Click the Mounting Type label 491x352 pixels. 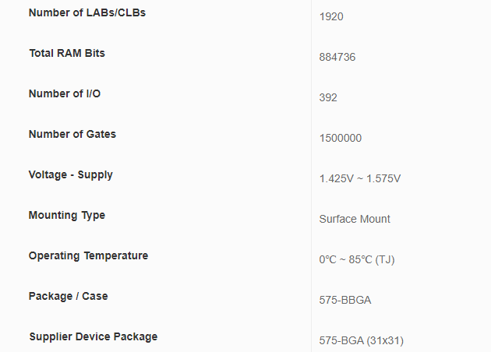[67, 215]
